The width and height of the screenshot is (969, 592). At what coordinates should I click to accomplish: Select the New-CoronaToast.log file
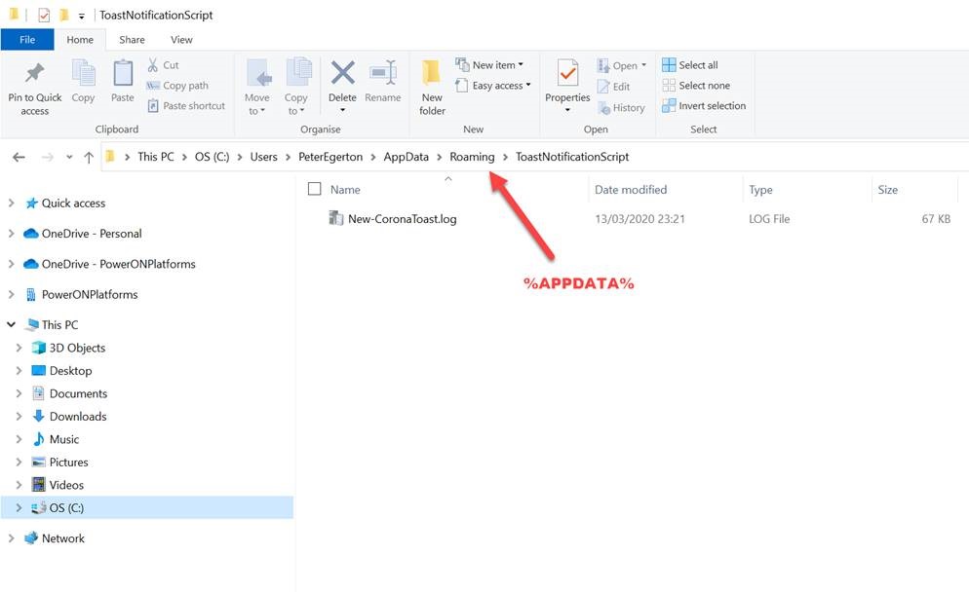pyautogui.click(x=402, y=219)
